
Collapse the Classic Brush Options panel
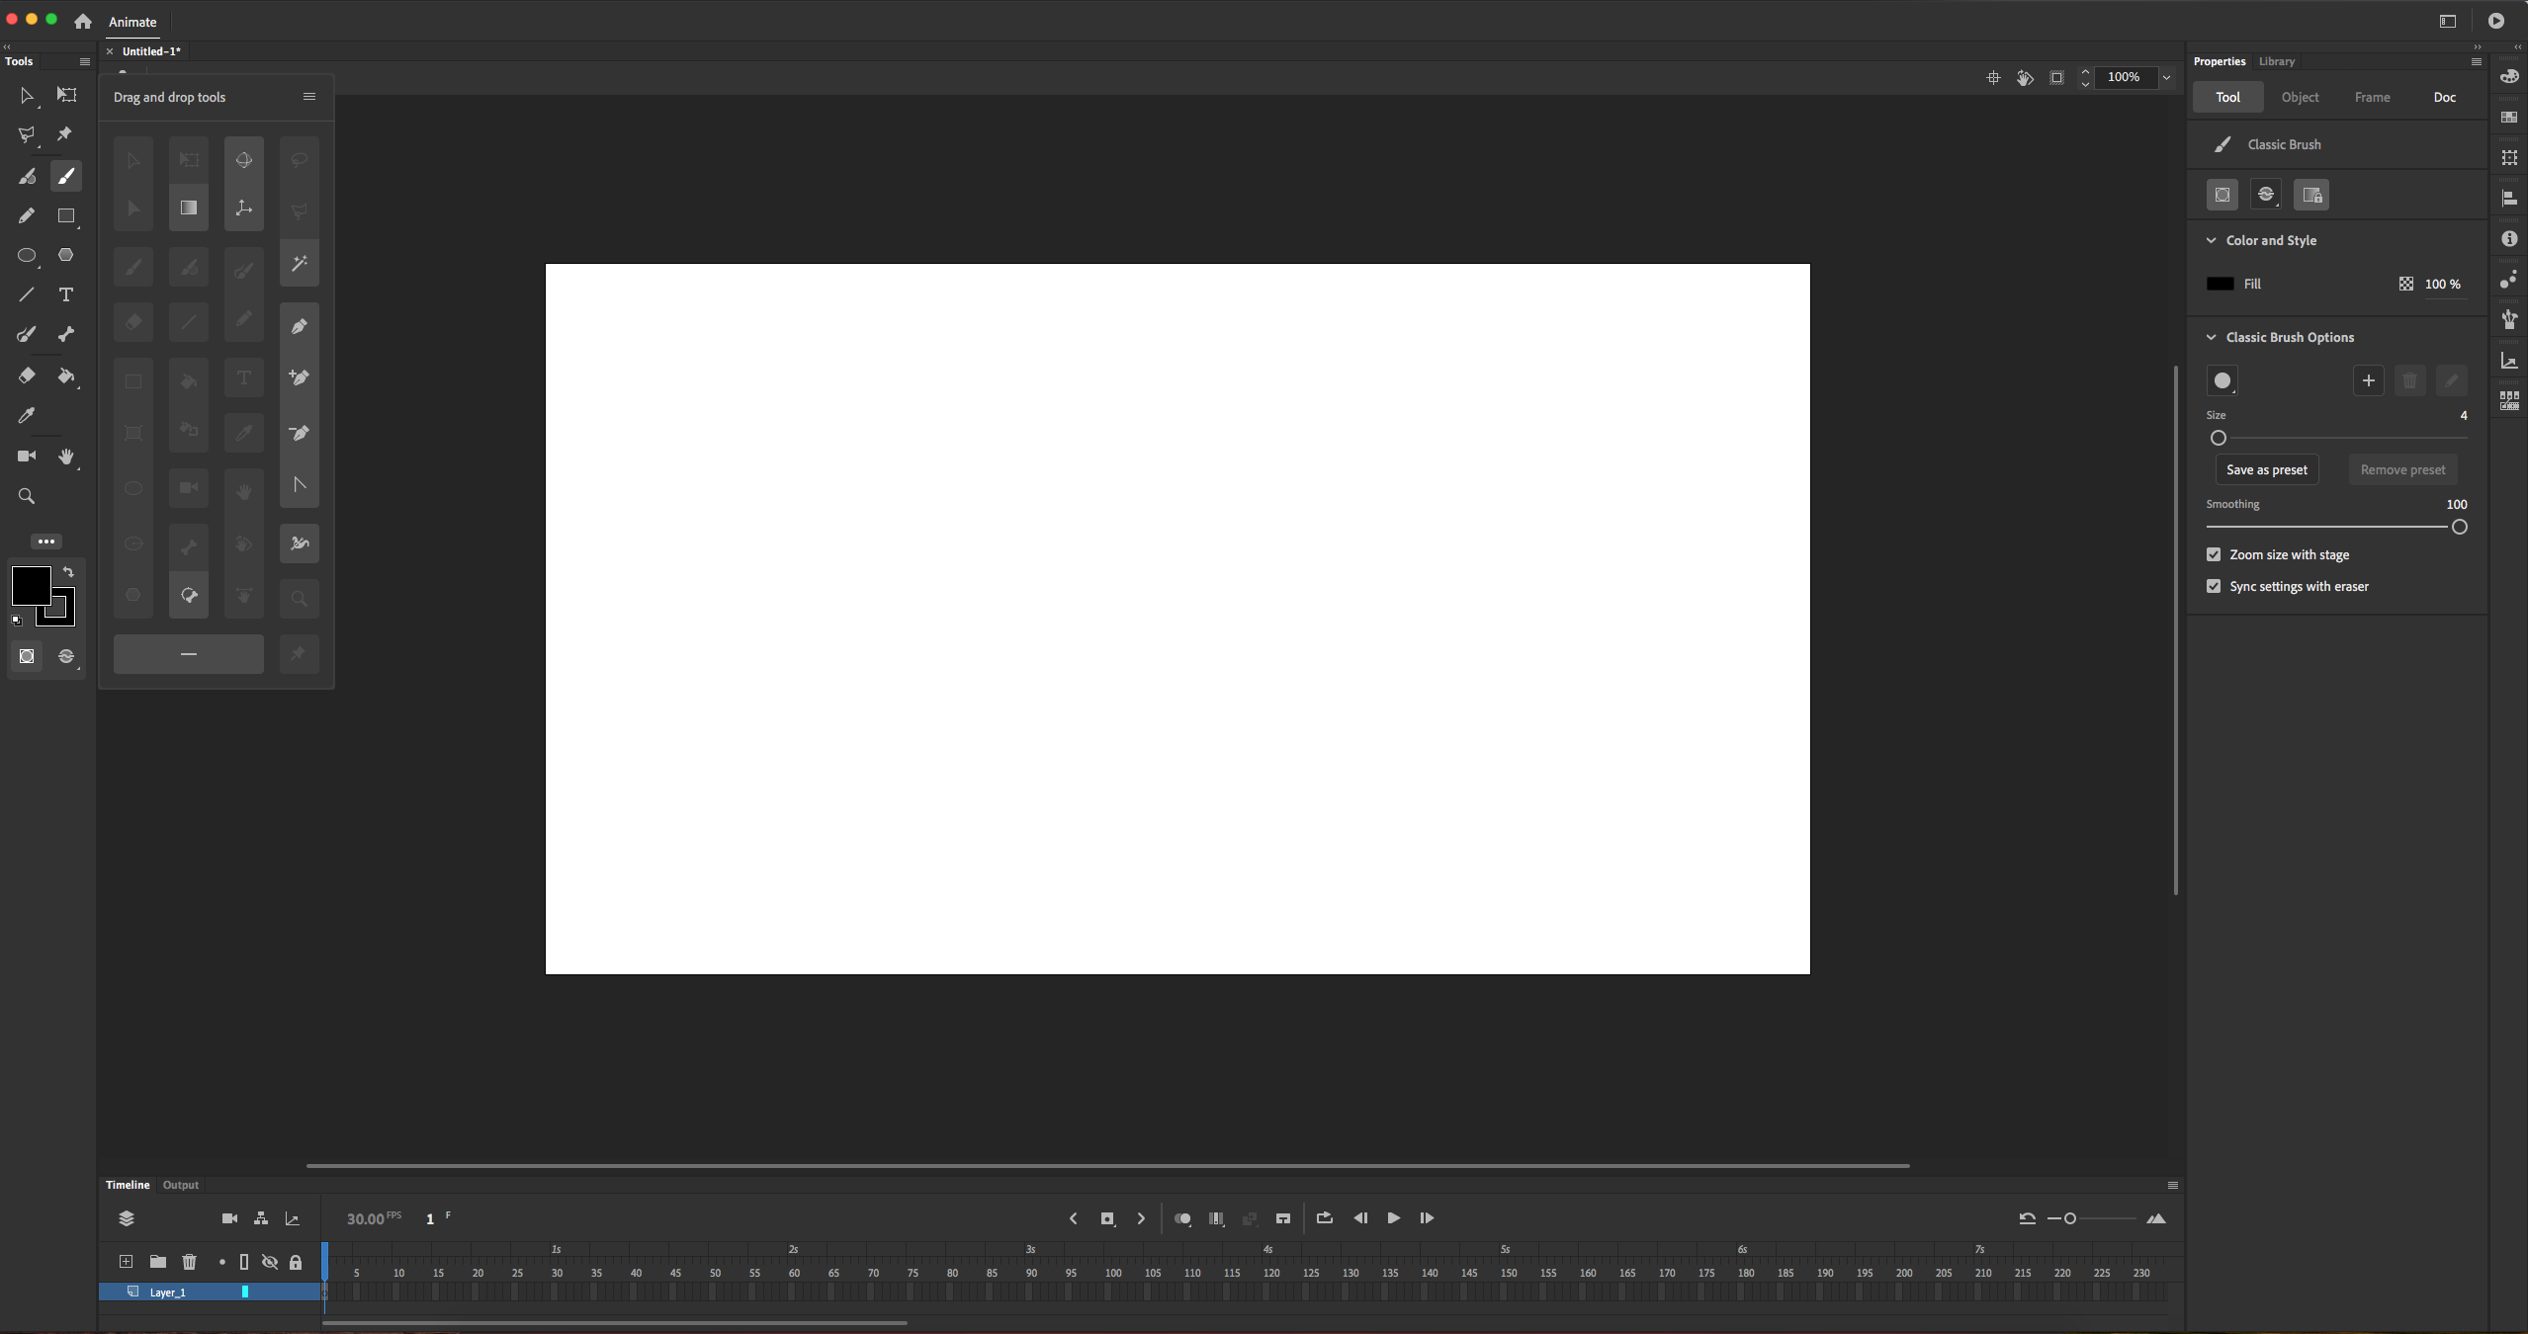click(x=2212, y=336)
